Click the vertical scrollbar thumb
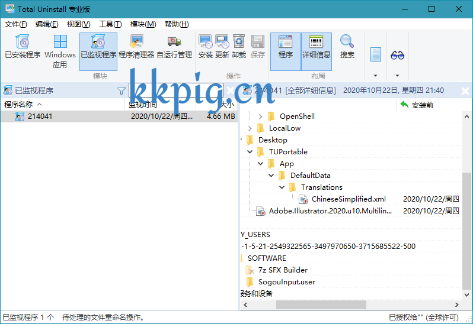The height and width of the screenshot is (324, 473). [x=466, y=230]
